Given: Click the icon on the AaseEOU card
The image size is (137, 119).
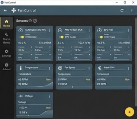Looking at the screenshot, I should pos(99,68).
